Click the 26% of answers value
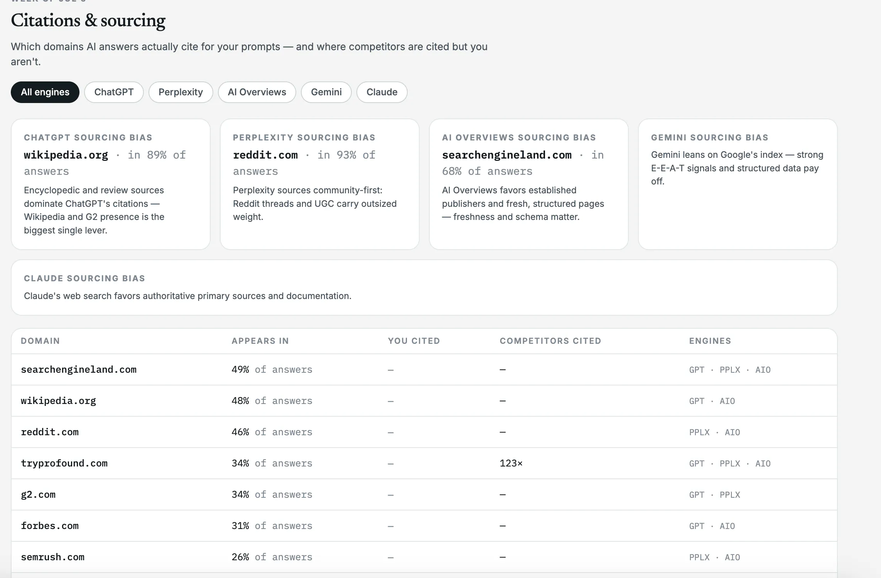The width and height of the screenshot is (881, 578). 272,557
